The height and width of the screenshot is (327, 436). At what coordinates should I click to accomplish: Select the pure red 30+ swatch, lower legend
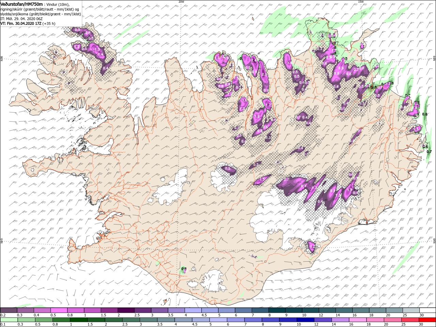click(x=426, y=320)
